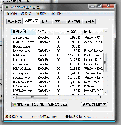Viewport: 121px width, 125px height.
Task: Click the vertical scrollbar up arrow
Action: 106,31
